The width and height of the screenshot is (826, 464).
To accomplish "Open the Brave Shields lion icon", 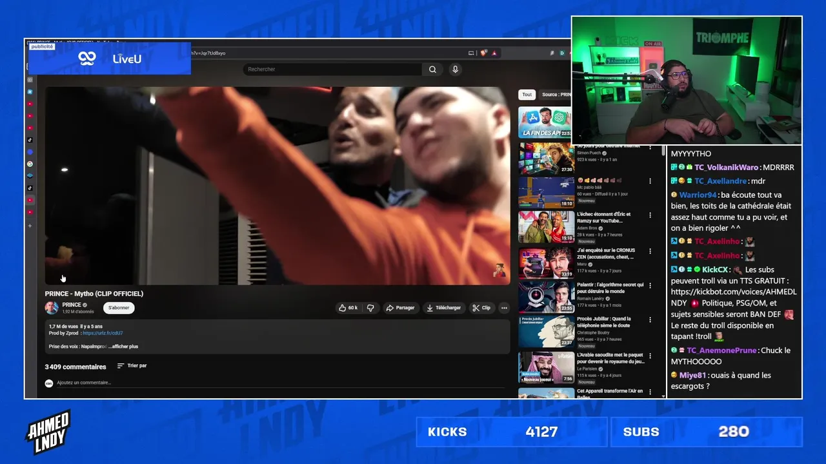I will pos(483,53).
